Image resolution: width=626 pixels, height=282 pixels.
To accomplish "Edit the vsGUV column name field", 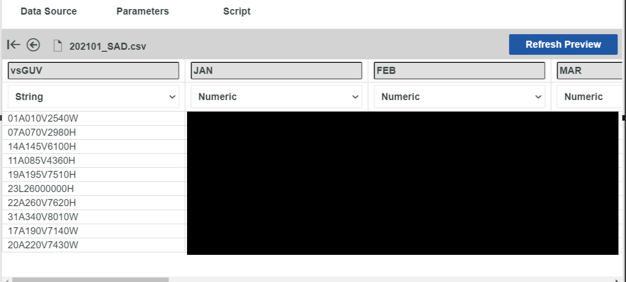I will pyautogui.click(x=94, y=70).
